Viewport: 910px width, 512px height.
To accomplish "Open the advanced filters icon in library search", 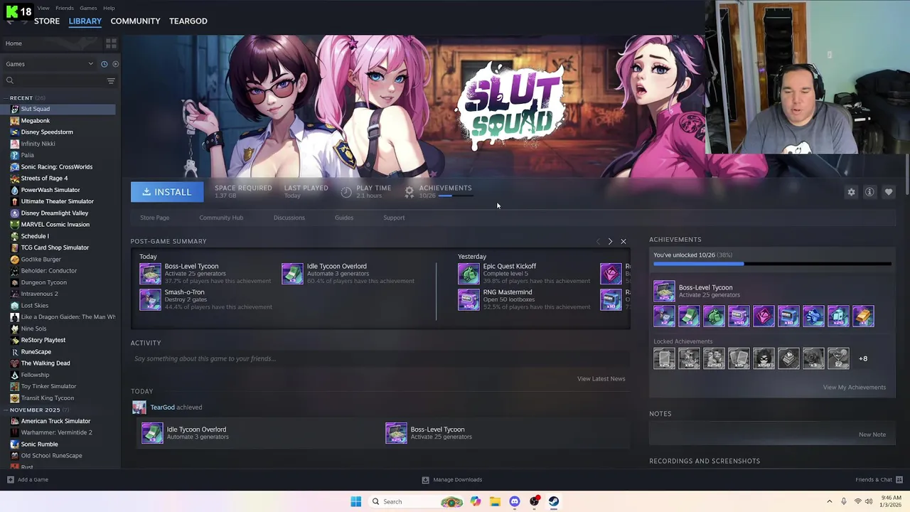I will [111, 81].
